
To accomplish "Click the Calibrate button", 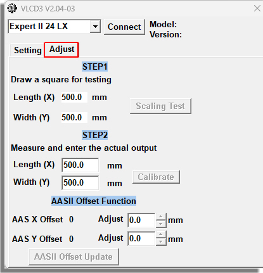I will coord(156,177).
